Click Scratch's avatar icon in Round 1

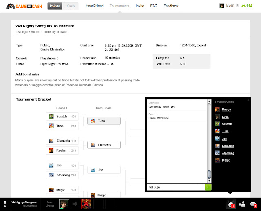[51, 116]
